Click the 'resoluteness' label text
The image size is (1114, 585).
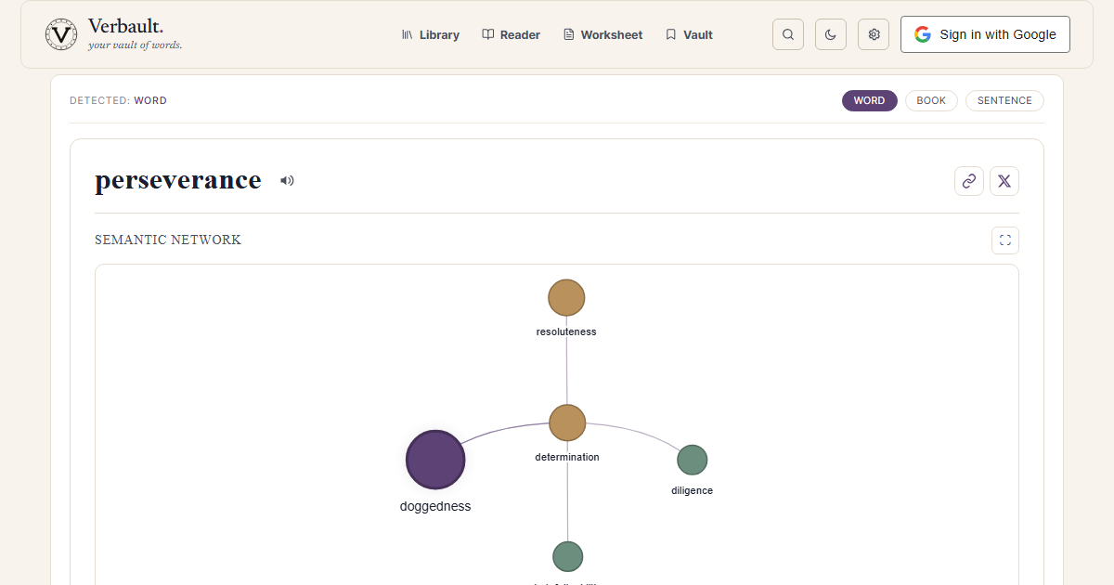pos(566,331)
